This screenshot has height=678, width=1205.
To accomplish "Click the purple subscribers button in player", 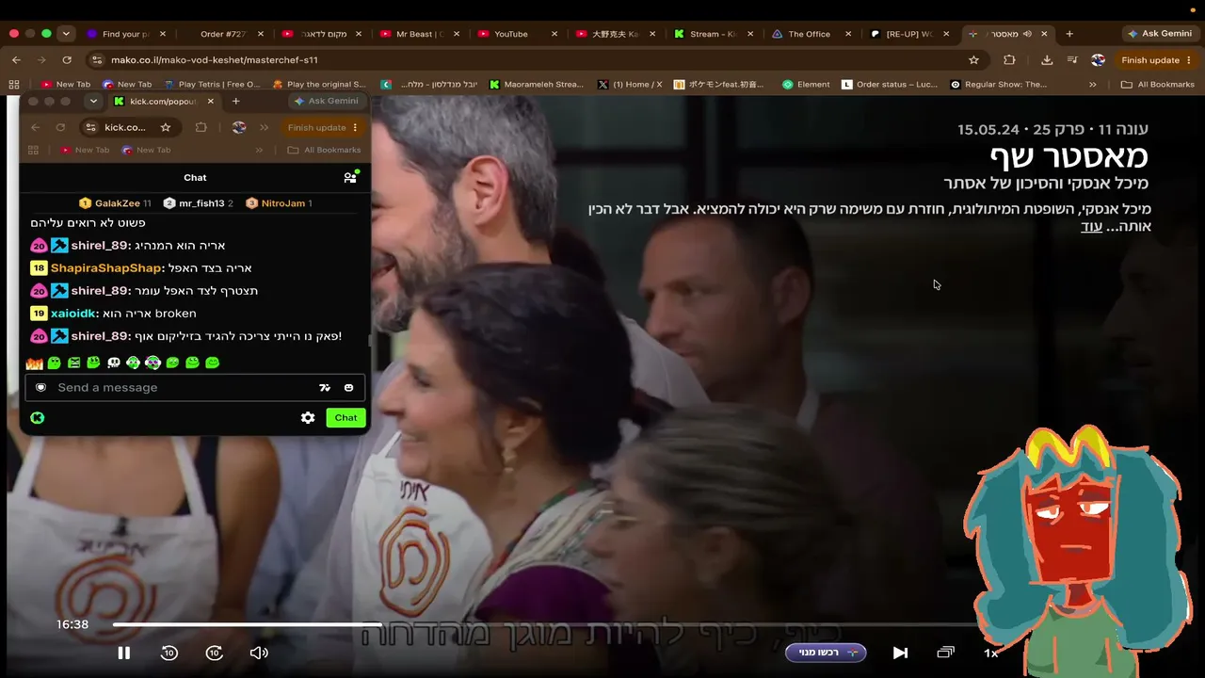I will [826, 653].
